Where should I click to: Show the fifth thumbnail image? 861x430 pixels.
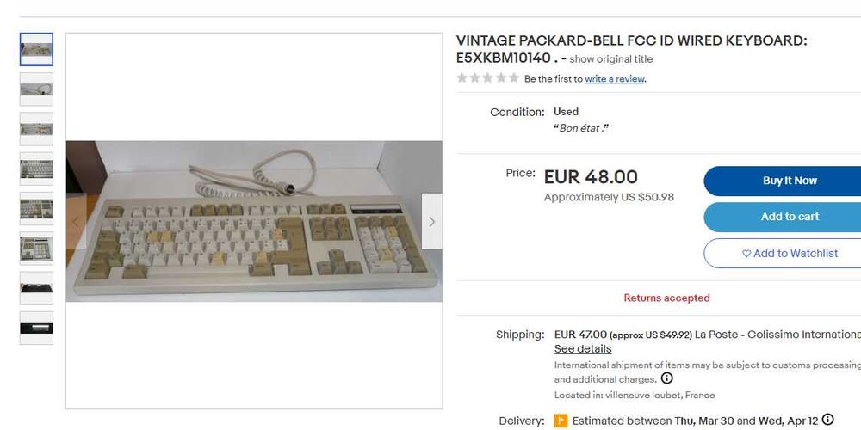pyautogui.click(x=36, y=208)
